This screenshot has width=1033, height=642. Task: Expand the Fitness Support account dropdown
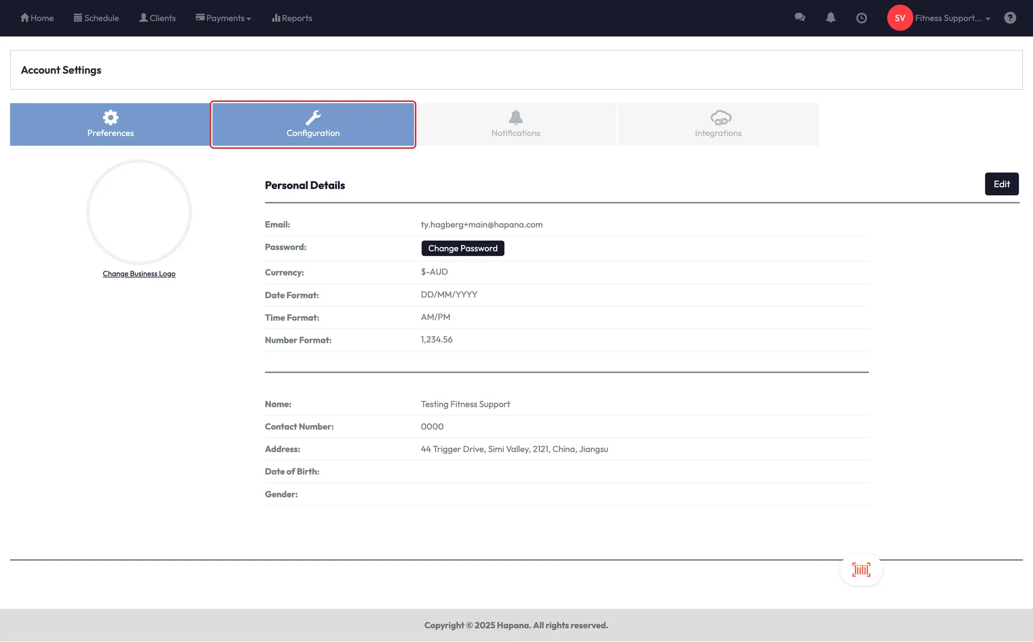tap(952, 18)
